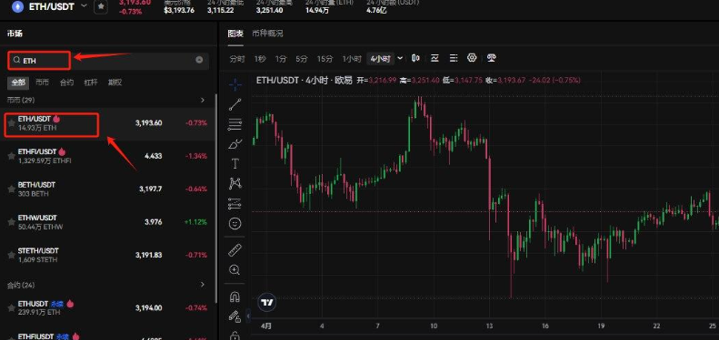Favorite the ETH/USDT pair in header
Image resolution: width=719 pixels, height=340 pixels.
pyautogui.click(x=101, y=7)
